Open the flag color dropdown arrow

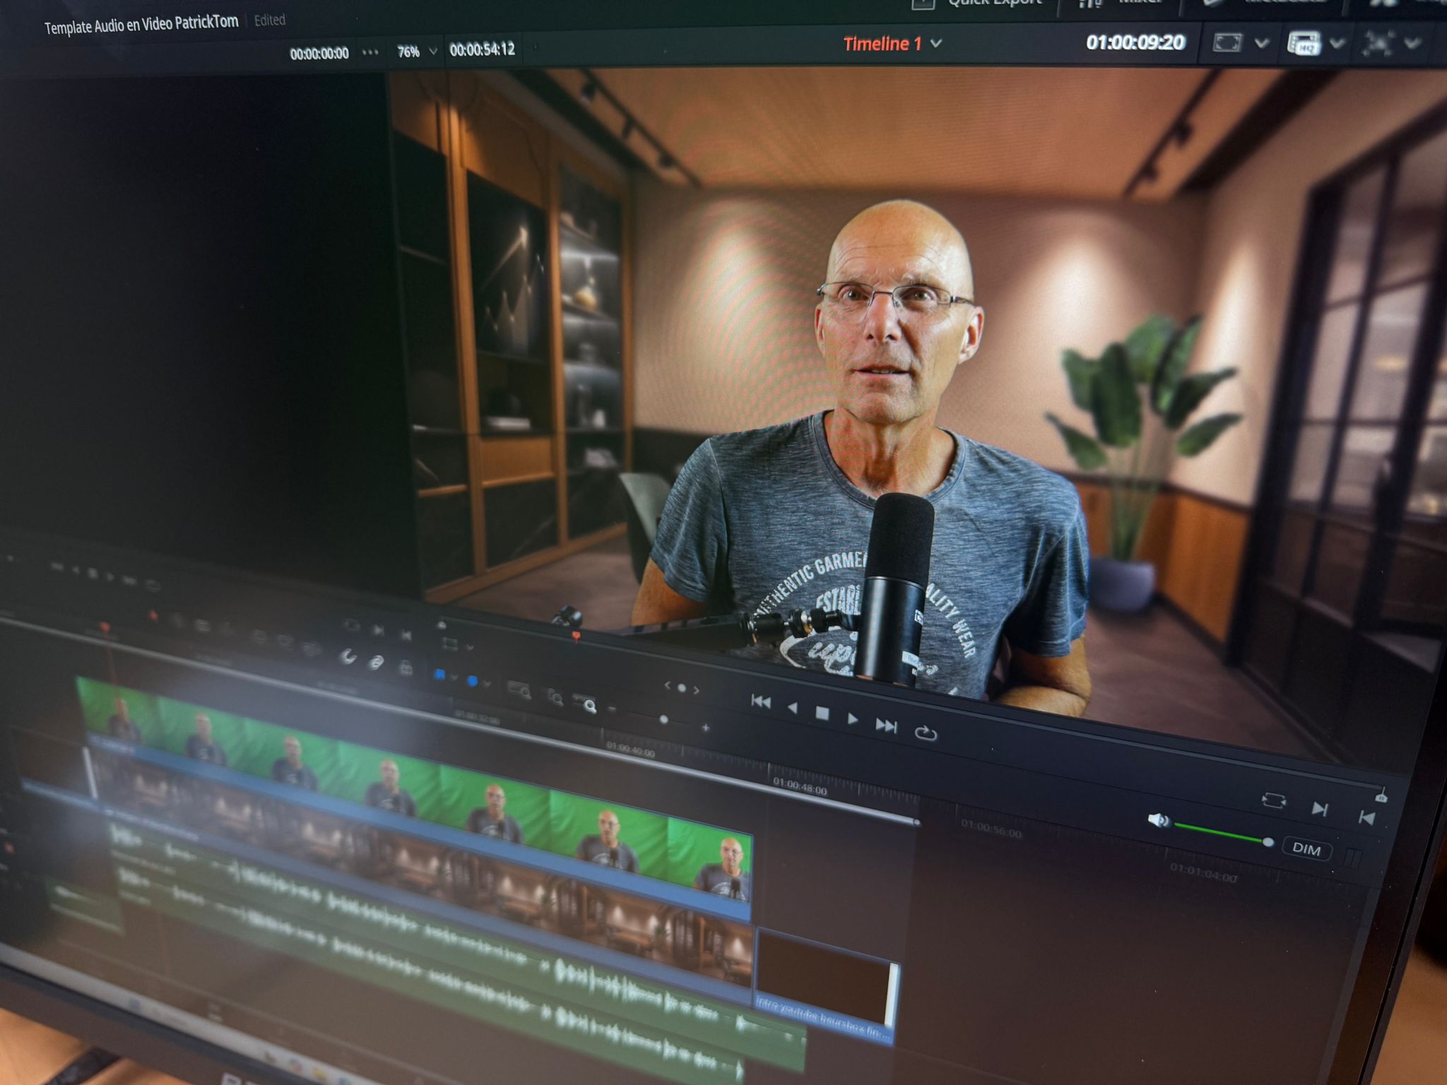click(454, 677)
